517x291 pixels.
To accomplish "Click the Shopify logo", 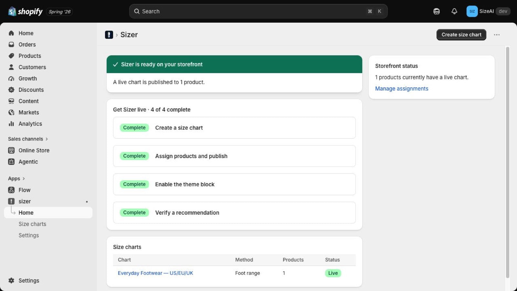I will (25, 12).
